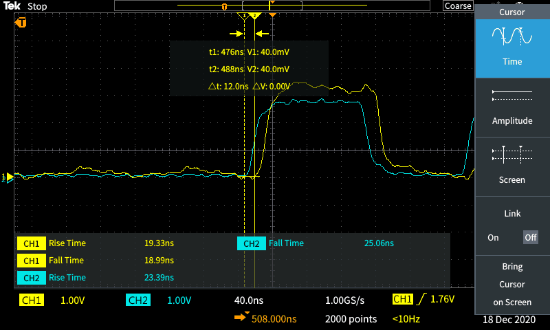Turn cursor Link Off
Viewport: 550px width, 330px height.
pyautogui.click(x=530, y=237)
